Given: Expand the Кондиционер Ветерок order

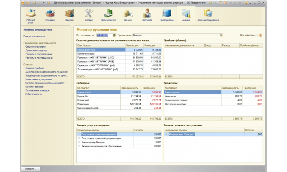Looking at the screenshot, I should [79, 142].
